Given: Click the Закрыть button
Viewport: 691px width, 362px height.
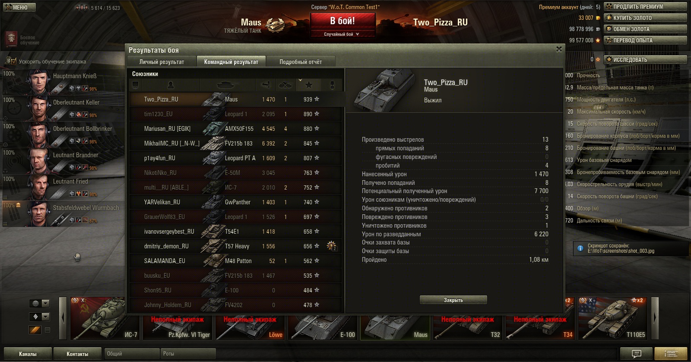Looking at the screenshot, I should click(453, 300).
